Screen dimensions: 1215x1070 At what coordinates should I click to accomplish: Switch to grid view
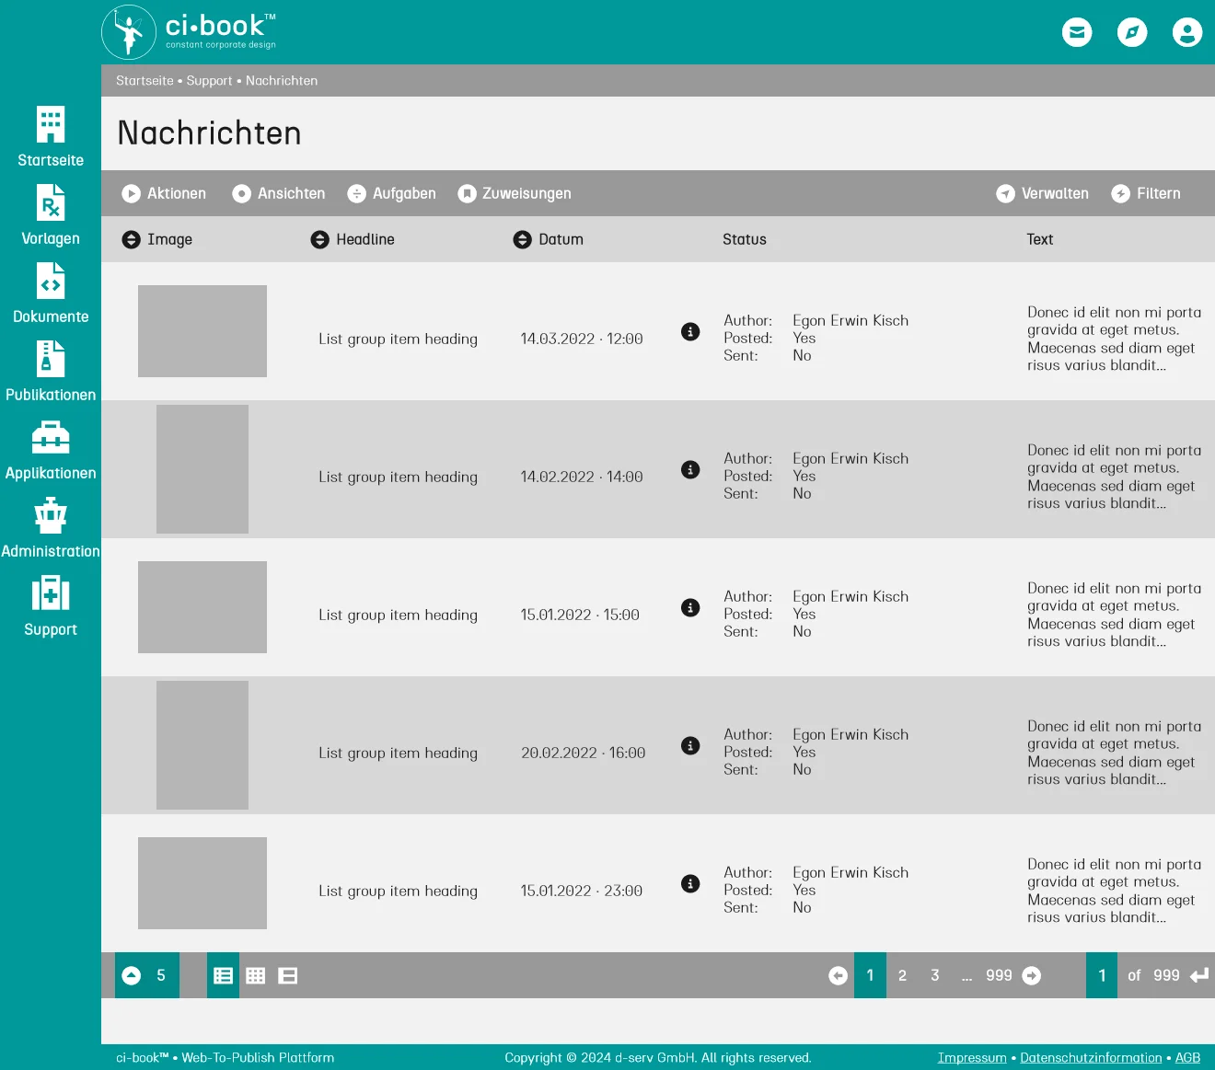[256, 975]
